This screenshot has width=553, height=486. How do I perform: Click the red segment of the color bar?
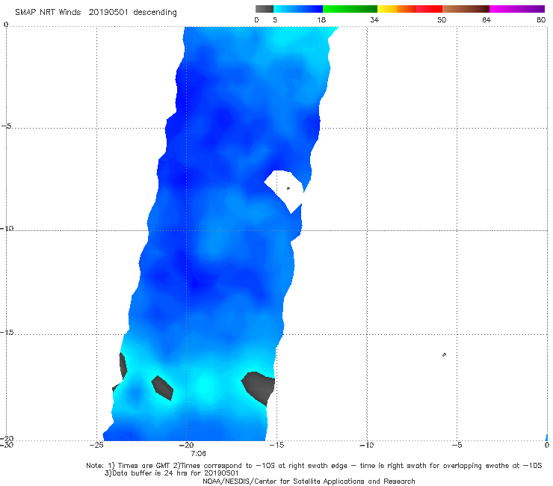(x=429, y=9)
